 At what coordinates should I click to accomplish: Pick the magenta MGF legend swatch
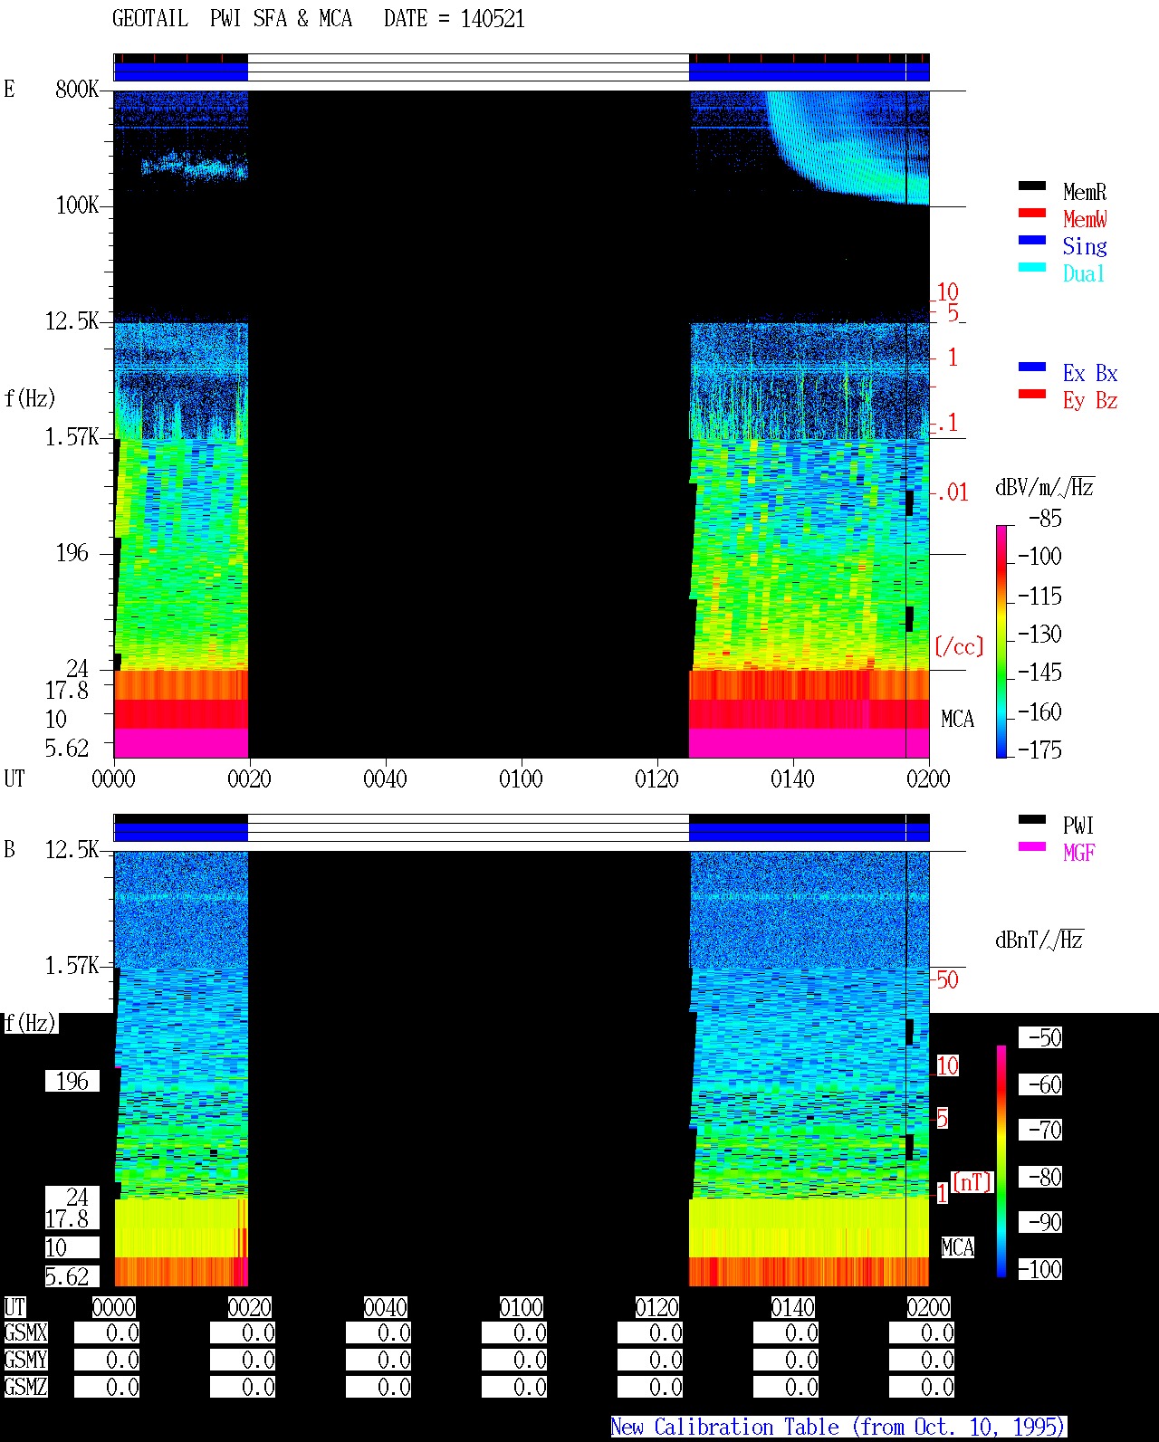tap(1032, 846)
